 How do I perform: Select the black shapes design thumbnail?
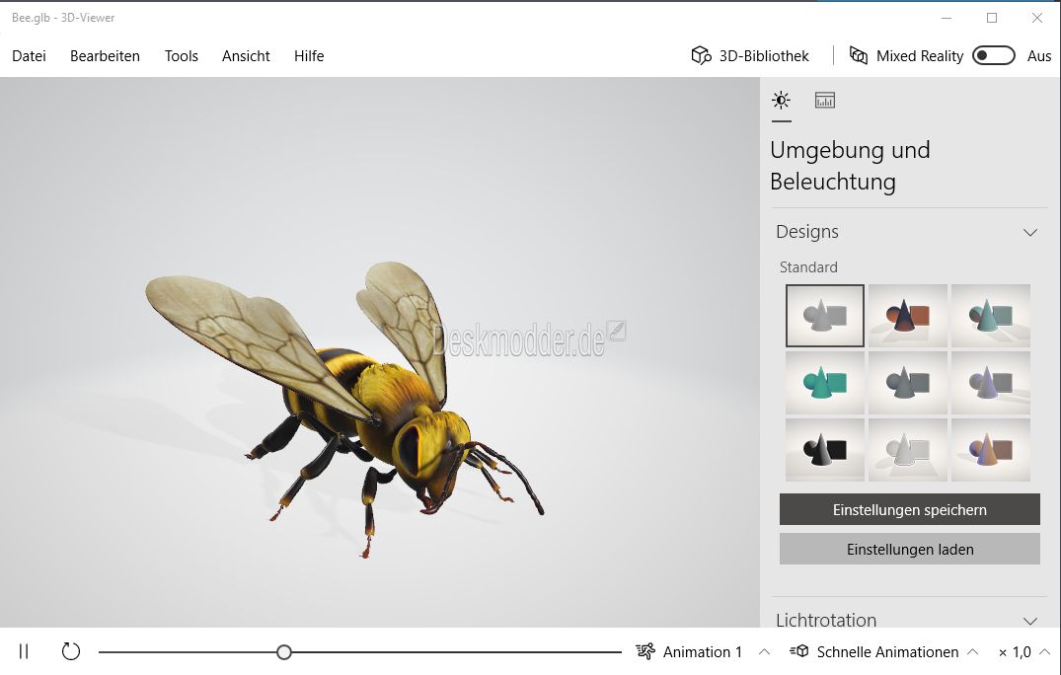tap(825, 450)
